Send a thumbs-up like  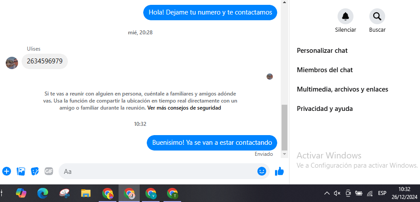tap(279, 171)
